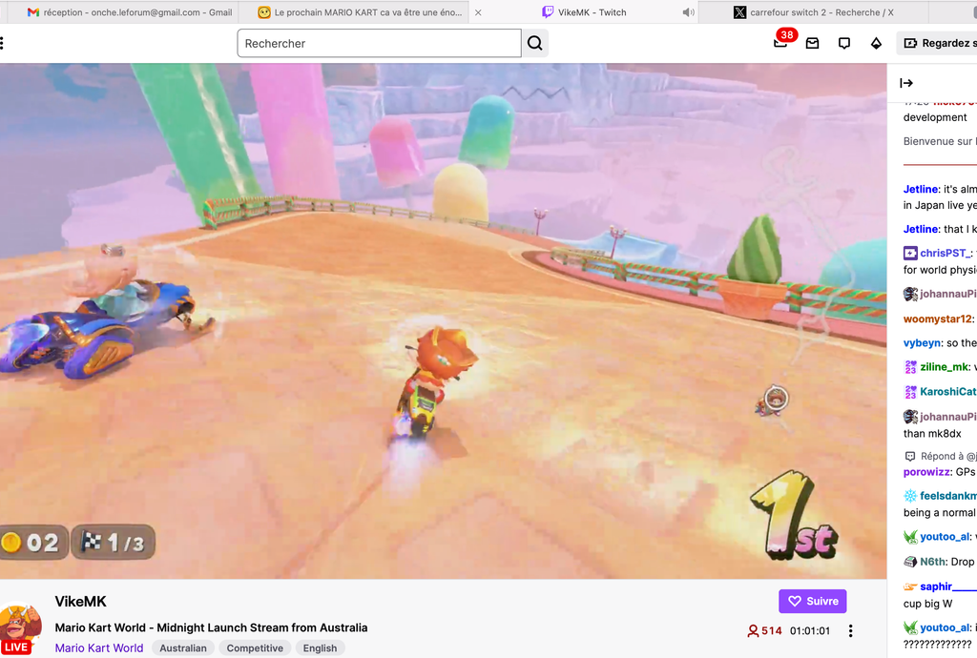Mute the Twitch tab audio speaker icon
Image resolution: width=977 pixels, height=658 pixels.
pyautogui.click(x=688, y=12)
